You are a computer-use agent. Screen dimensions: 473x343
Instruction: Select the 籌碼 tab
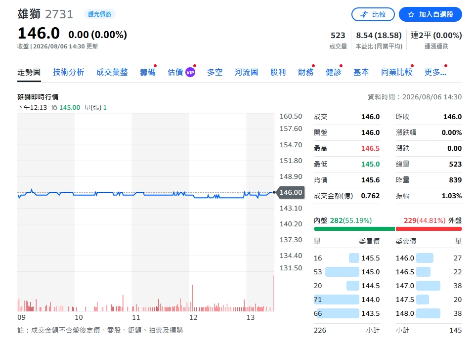(x=147, y=72)
